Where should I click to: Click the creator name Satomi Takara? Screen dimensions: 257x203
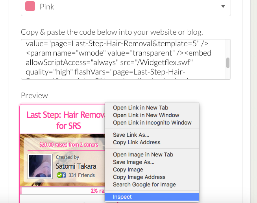tap(76, 166)
